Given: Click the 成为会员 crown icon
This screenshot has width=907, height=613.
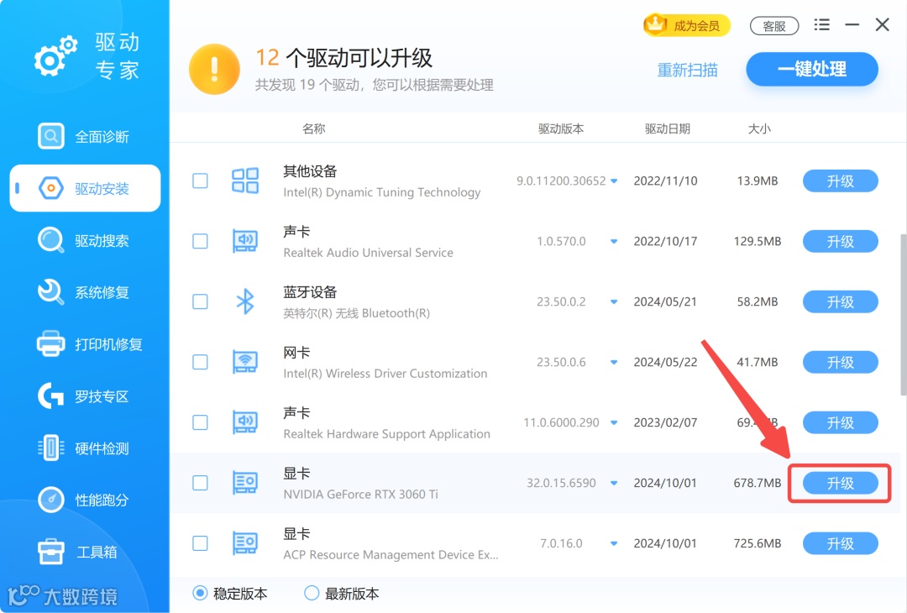Looking at the screenshot, I should coord(656,25).
